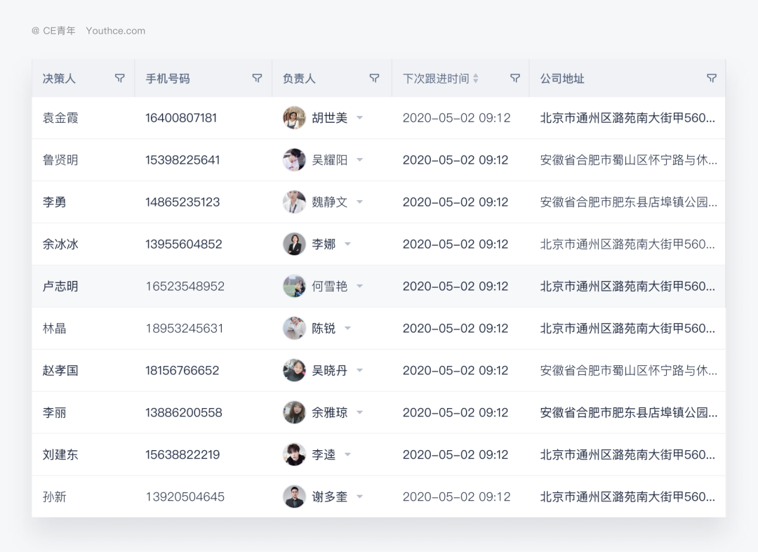Select decision maker 余冰冰
758x552 pixels.
pyautogui.click(x=60, y=244)
